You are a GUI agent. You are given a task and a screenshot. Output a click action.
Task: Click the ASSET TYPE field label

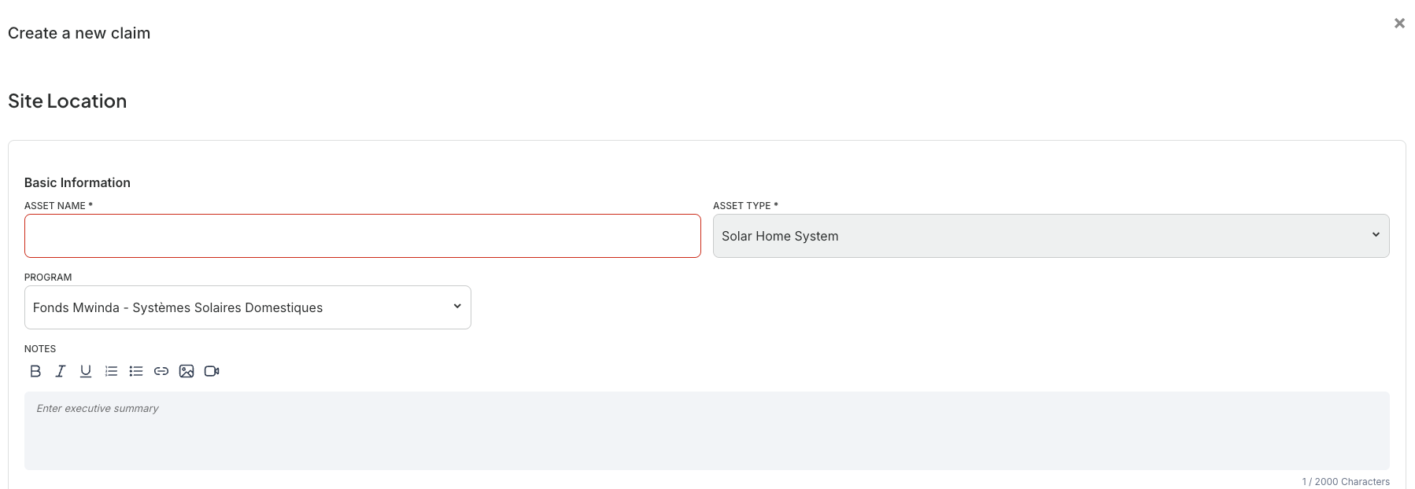pyautogui.click(x=745, y=206)
